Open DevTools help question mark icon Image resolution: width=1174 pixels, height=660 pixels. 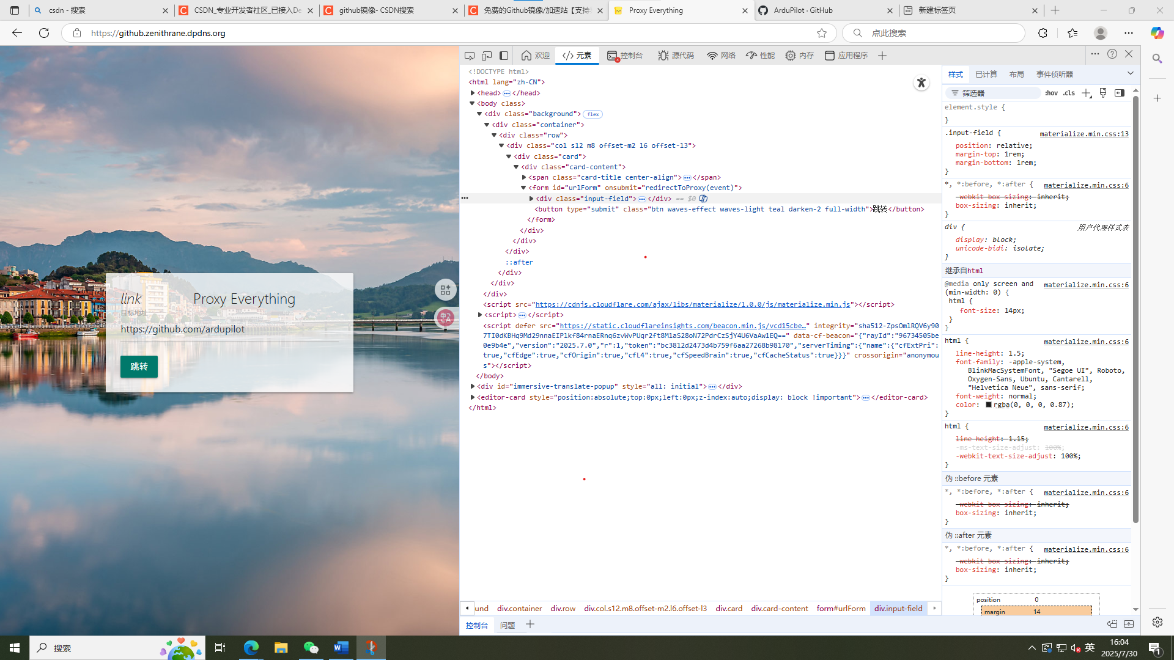tap(1112, 54)
